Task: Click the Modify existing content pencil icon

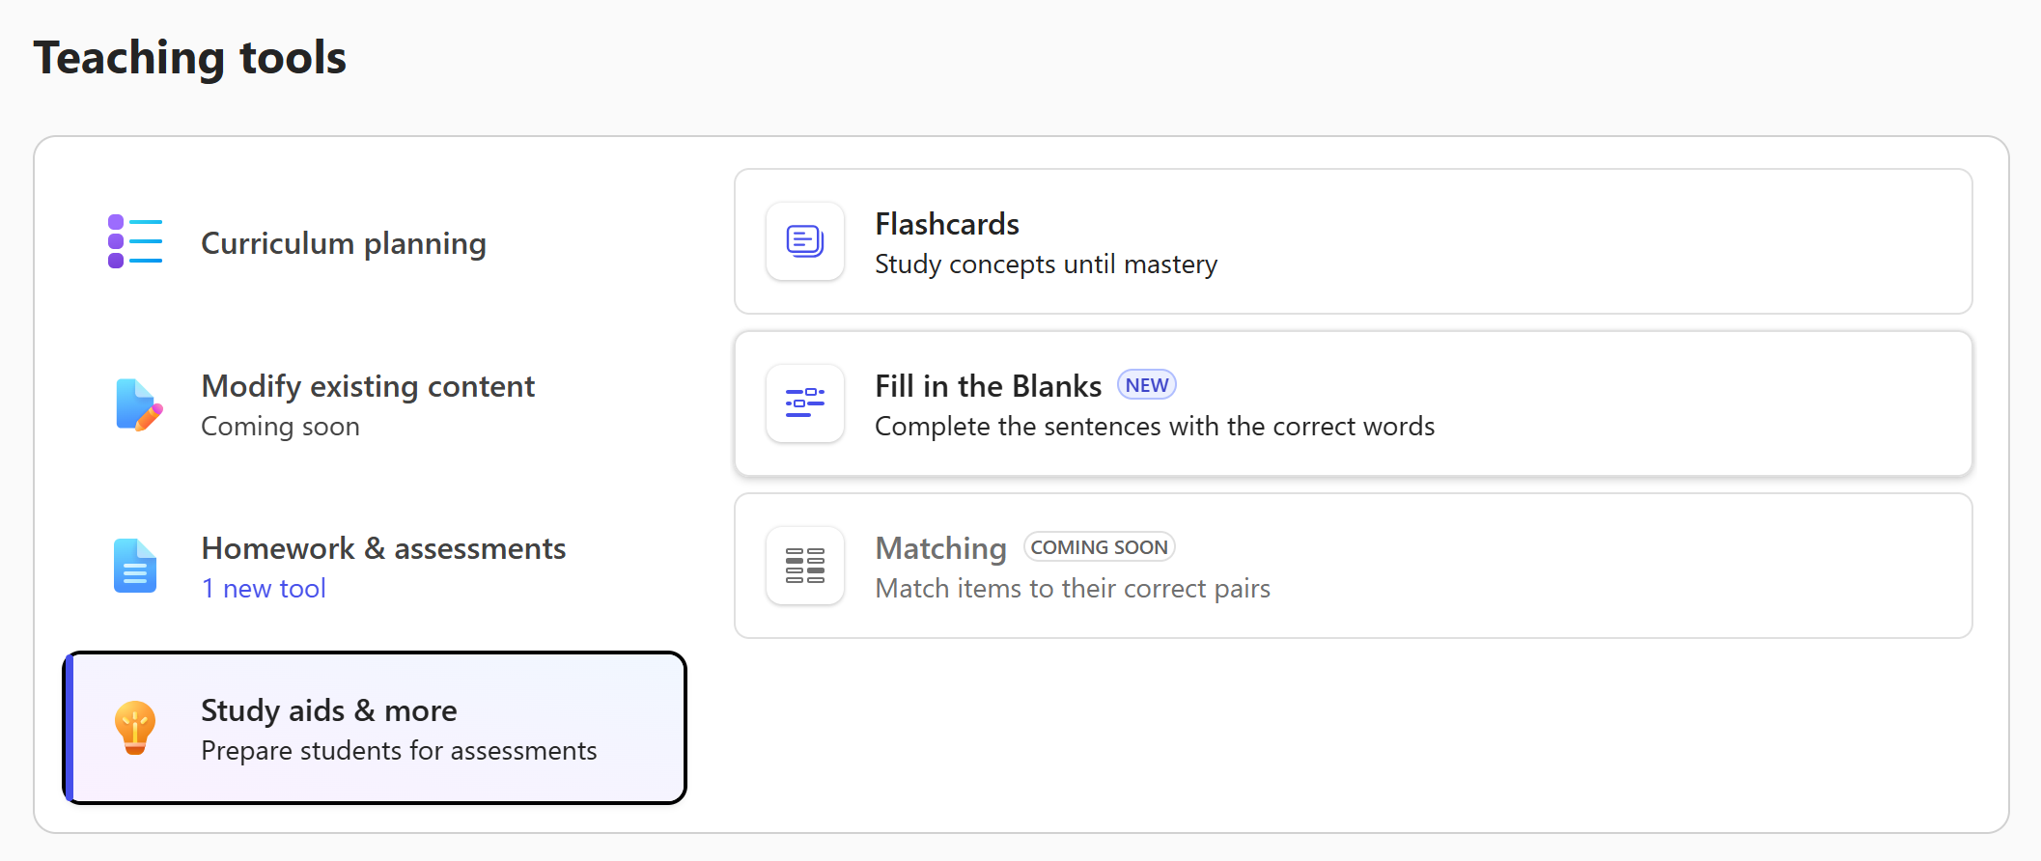Action: (x=138, y=404)
